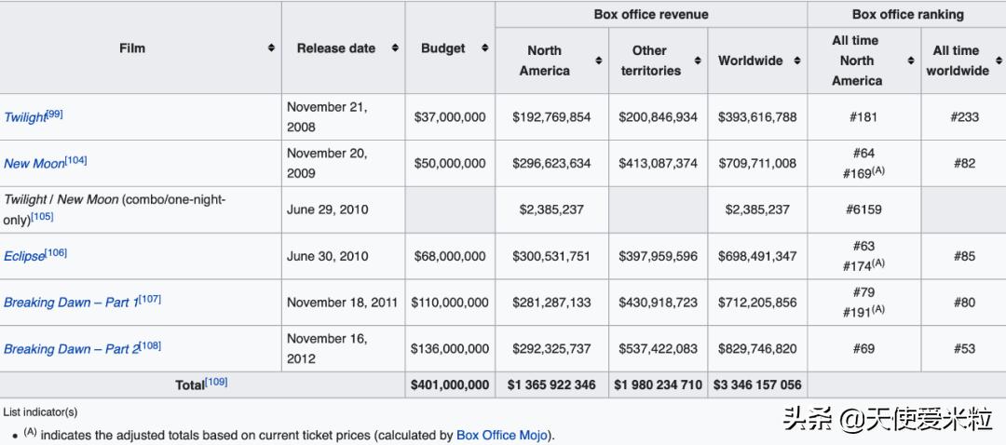This screenshot has width=1006, height=445.
Task: Open the Eclipse film link
Action: point(23,256)
